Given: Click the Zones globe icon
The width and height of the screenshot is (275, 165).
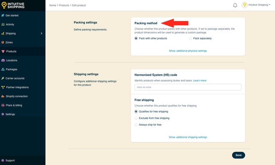Looking at the screenshot, I should (x=3, y=42).
